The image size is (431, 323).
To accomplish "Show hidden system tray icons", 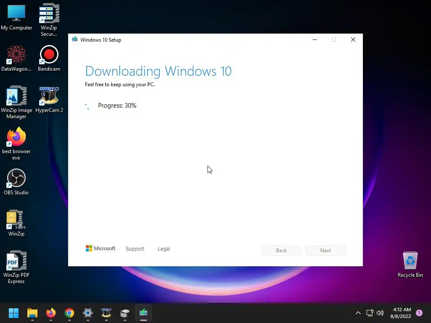I will click(x=358, y=313).
